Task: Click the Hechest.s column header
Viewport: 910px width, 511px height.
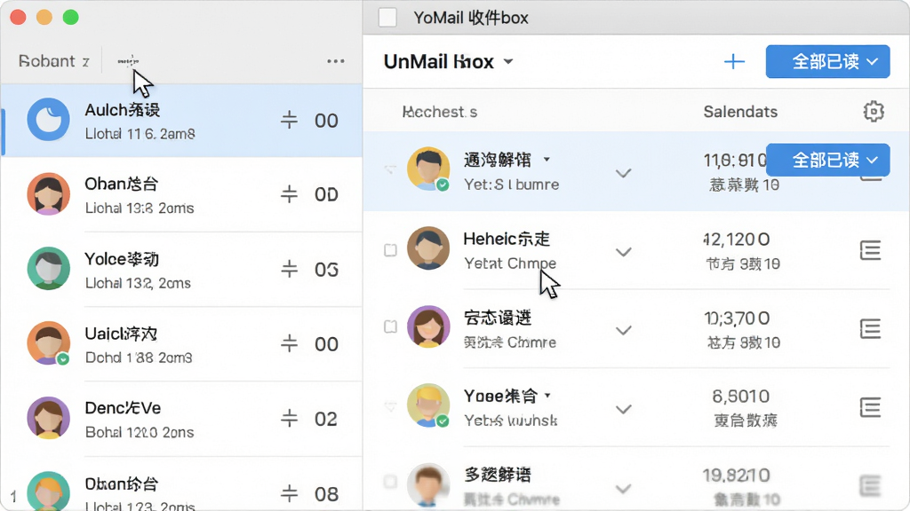Action: click(439, 112)
